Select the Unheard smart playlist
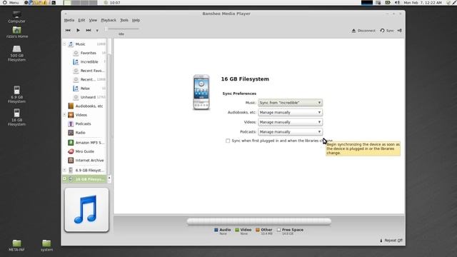Screen dimensions: 457x257 [89, 97]
